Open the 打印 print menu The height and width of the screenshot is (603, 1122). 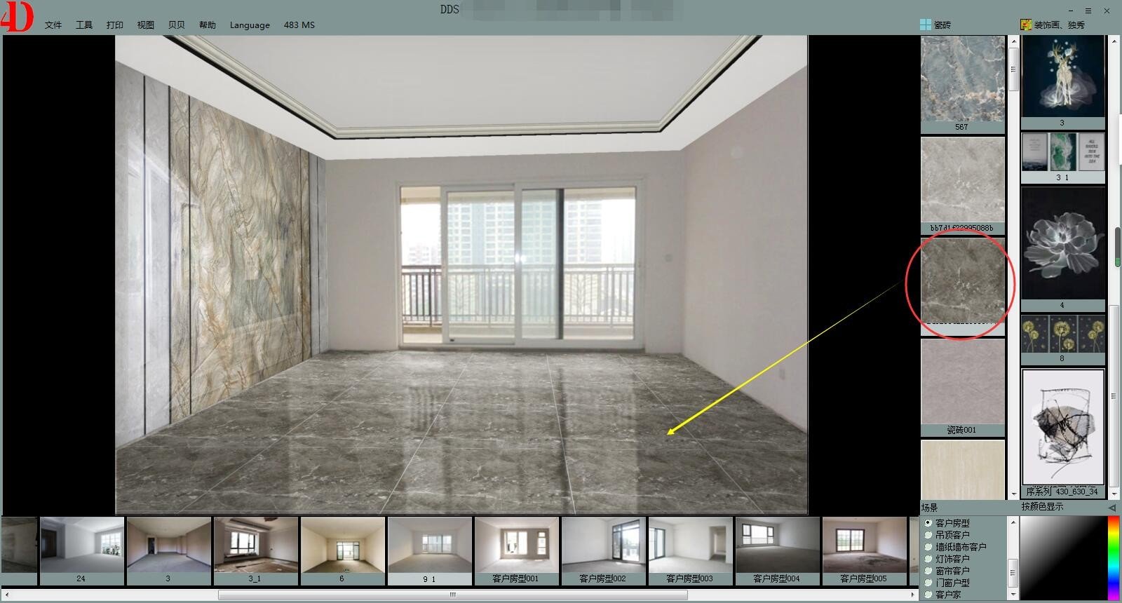[x=115, y=25]
